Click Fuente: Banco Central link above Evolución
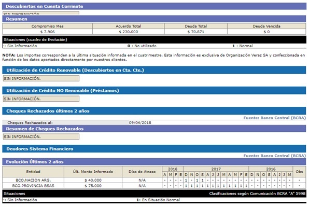309x207 pixels. 274,156
